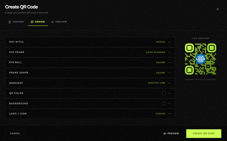This screenshot has width=227, height=141.
Task: Click the Create QR Code button
Action: point(204,133)
